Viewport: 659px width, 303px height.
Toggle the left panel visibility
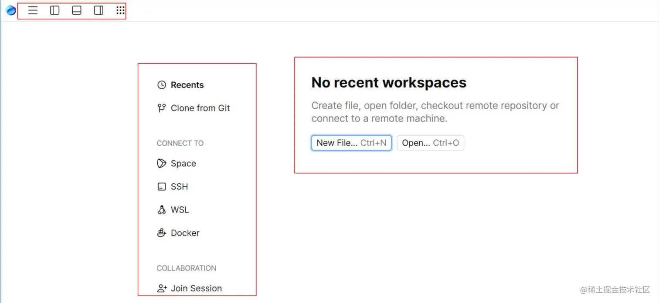point(55,10)
